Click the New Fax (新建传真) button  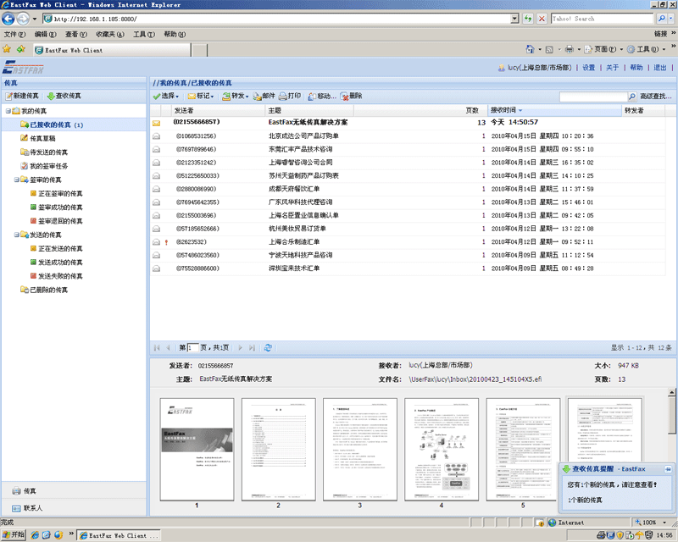click(x=22, y=96)
